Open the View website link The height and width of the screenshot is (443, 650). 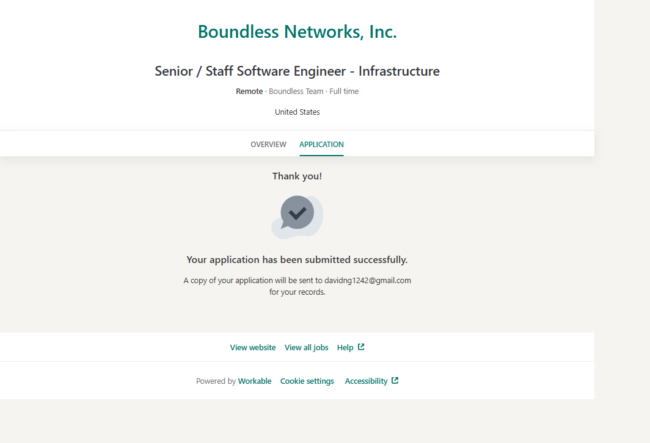(253, 348)
